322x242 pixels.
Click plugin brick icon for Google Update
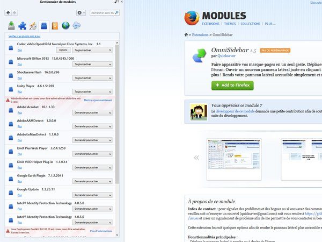11,193
